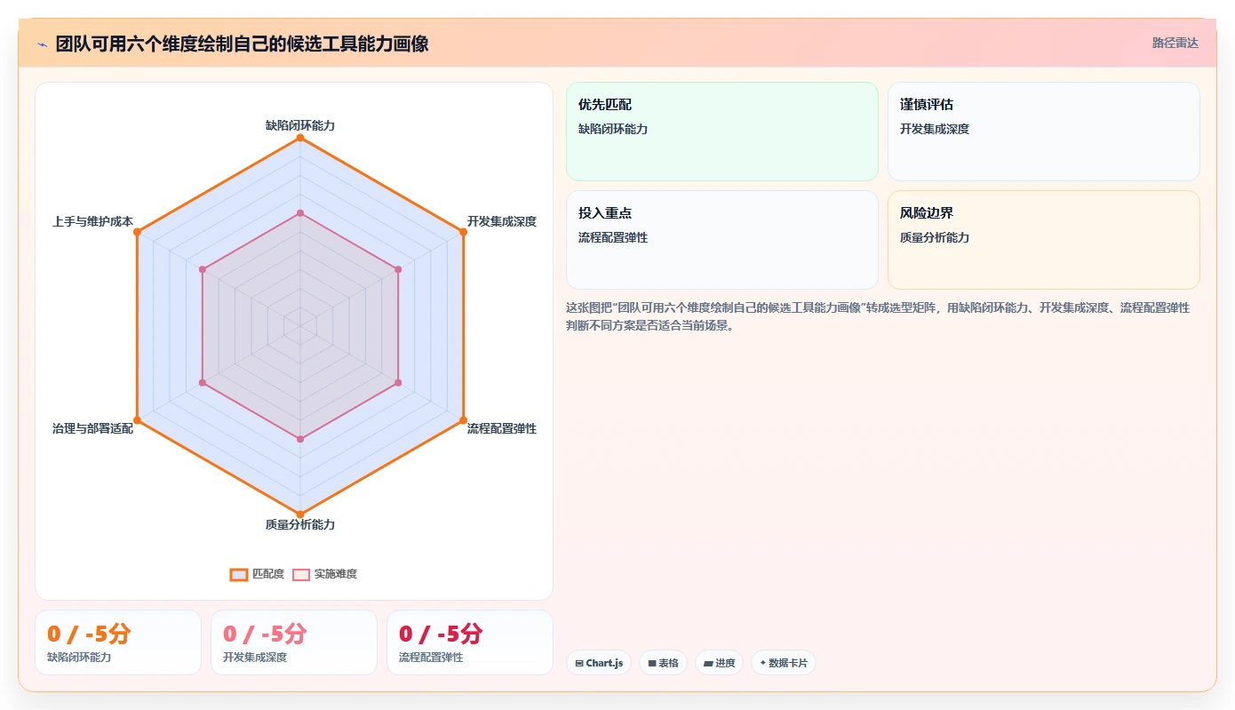
Task: Click the 缺陷闭环能力 radar axis label
Action: coord(300,125)
